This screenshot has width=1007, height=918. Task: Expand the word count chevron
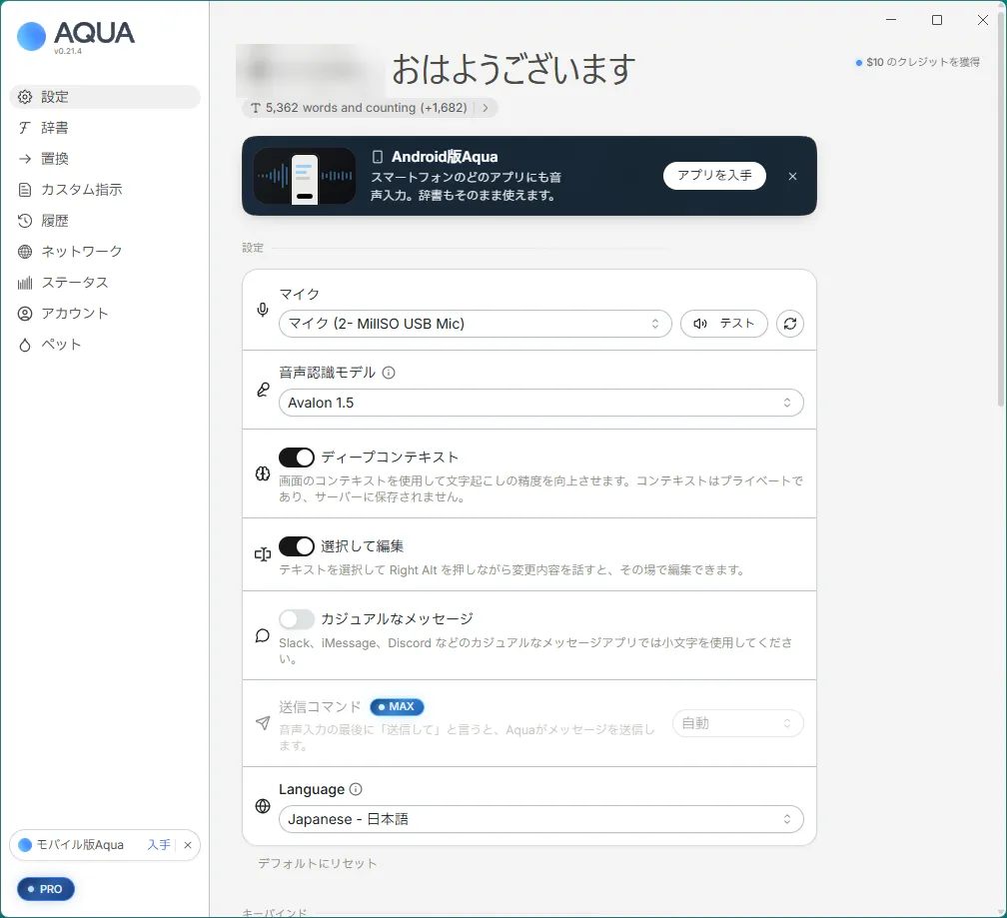[486, 108]
